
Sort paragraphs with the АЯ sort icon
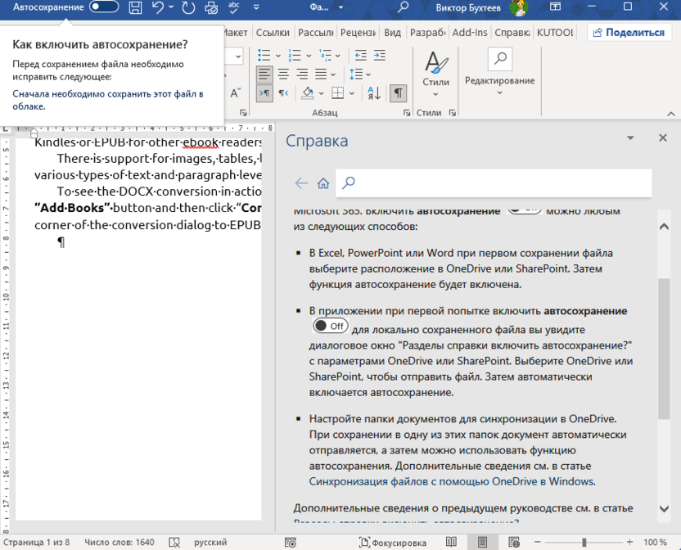[x=375, y=93]
